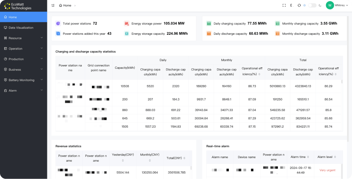Collapse the sidebar with the menu fold icon
The width and height of the screenshot is (352, 179).
pyautogui.click(x=53, y=5)
